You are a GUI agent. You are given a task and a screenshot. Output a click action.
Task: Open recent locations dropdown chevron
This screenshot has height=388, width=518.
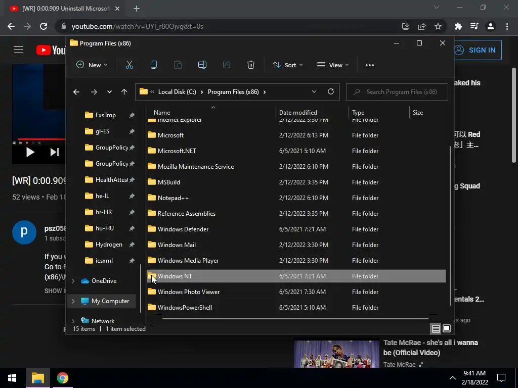point(109,92)
